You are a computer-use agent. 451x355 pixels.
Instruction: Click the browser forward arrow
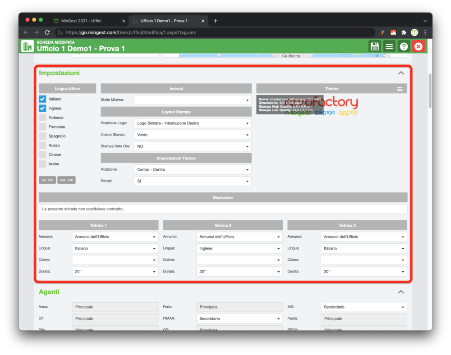[37, 32]
